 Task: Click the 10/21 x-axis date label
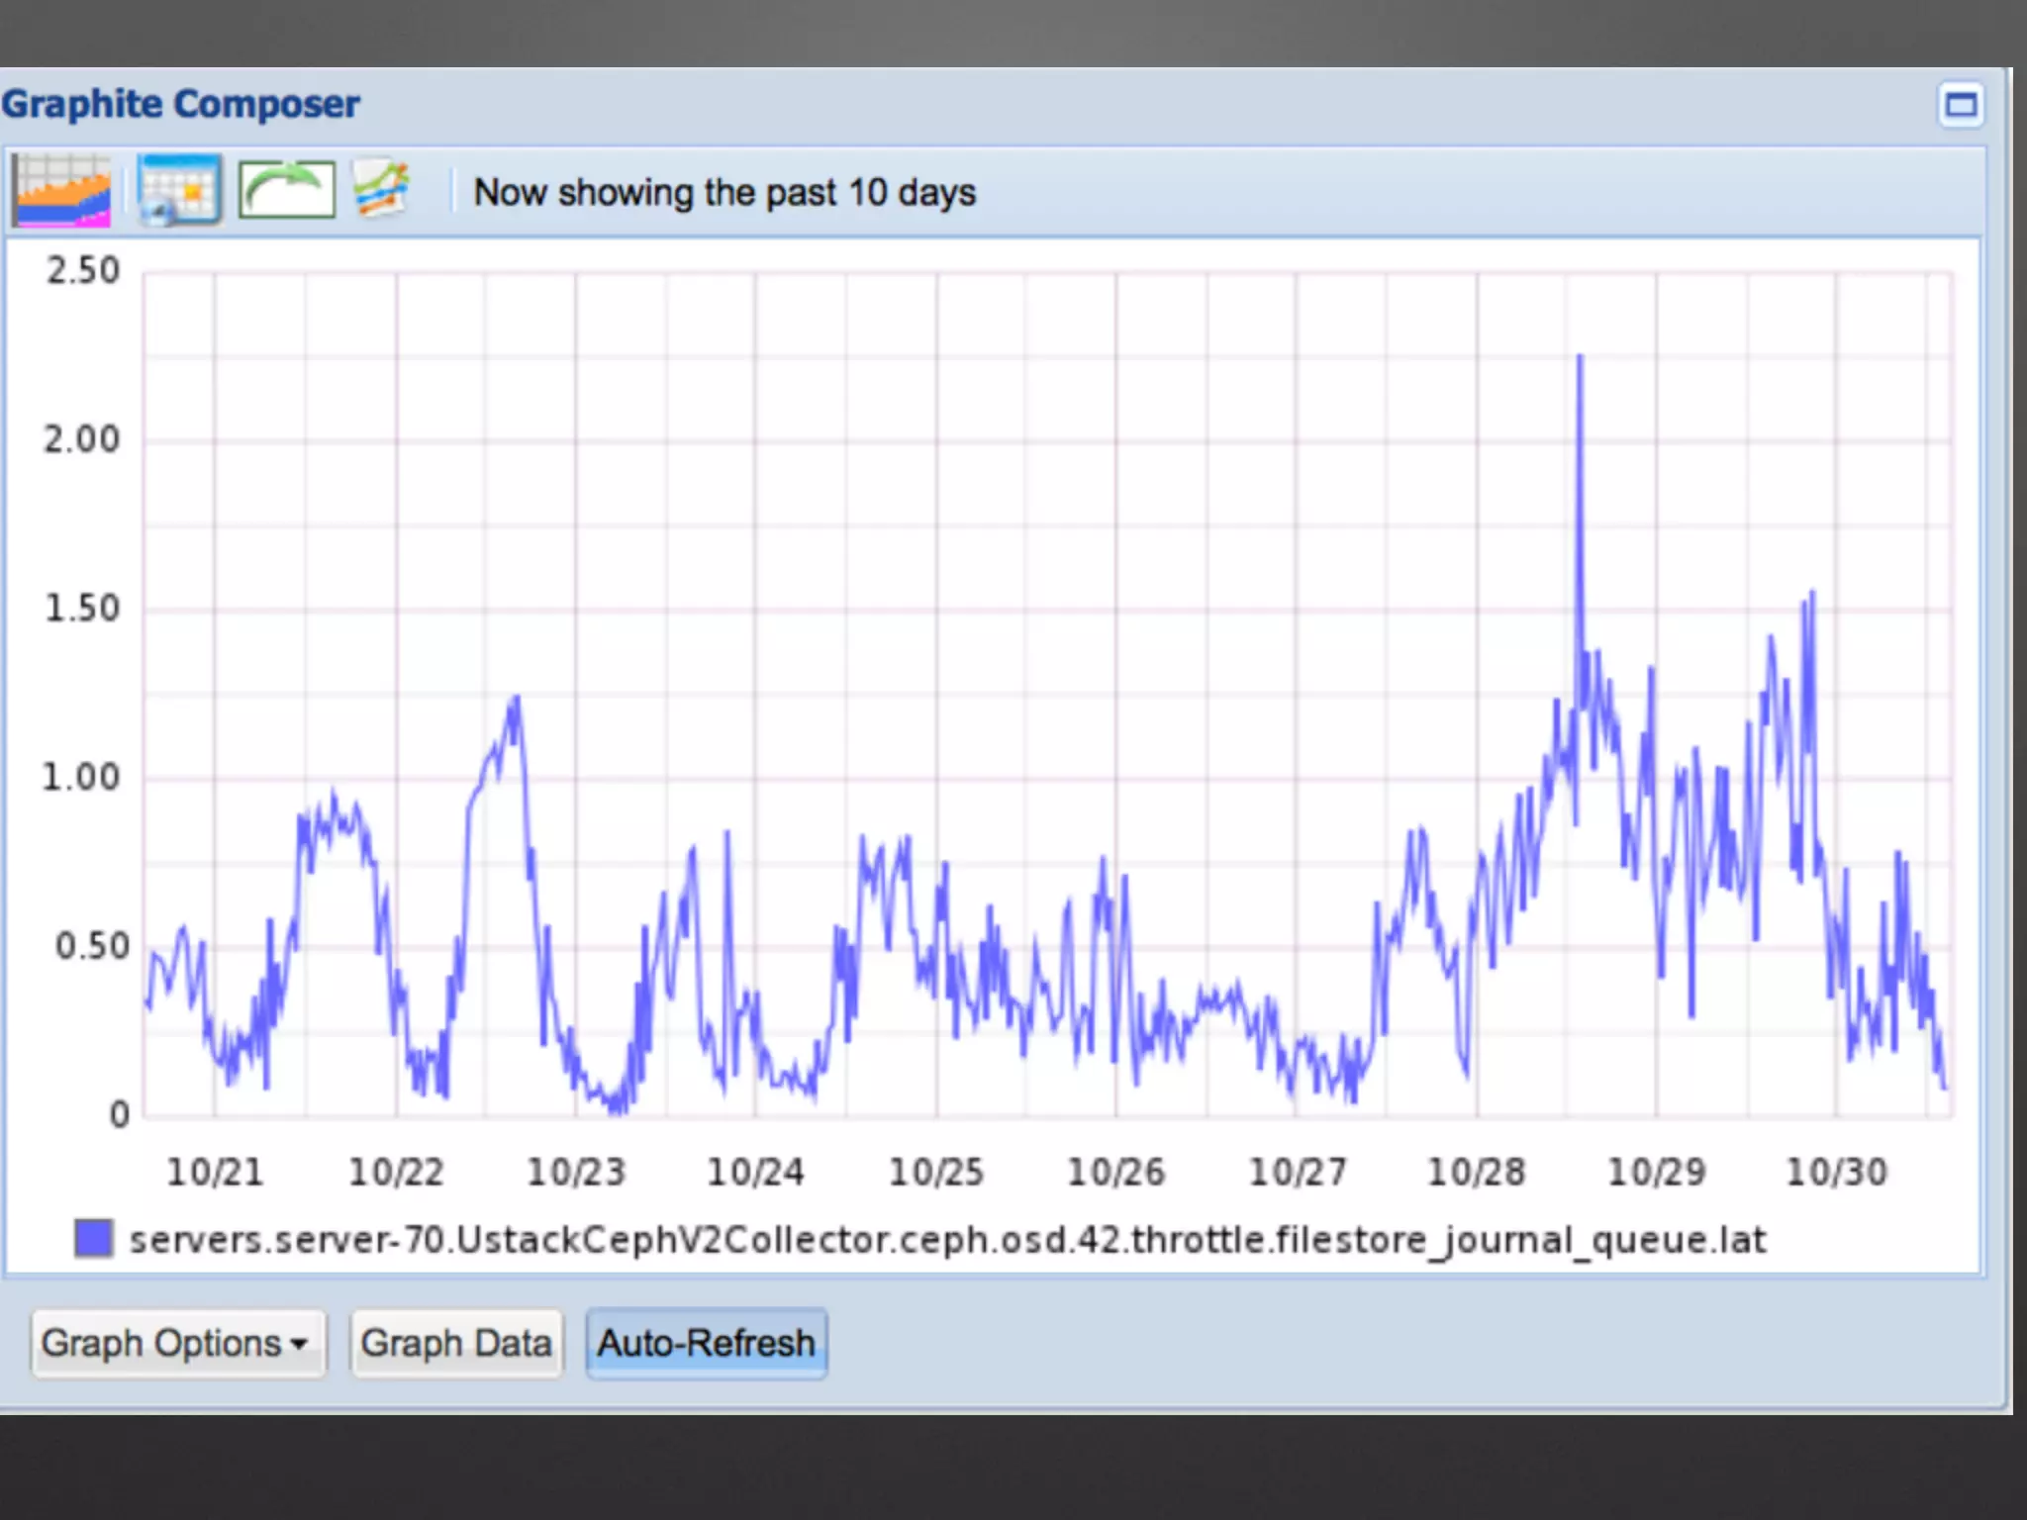coord(215,1172)
